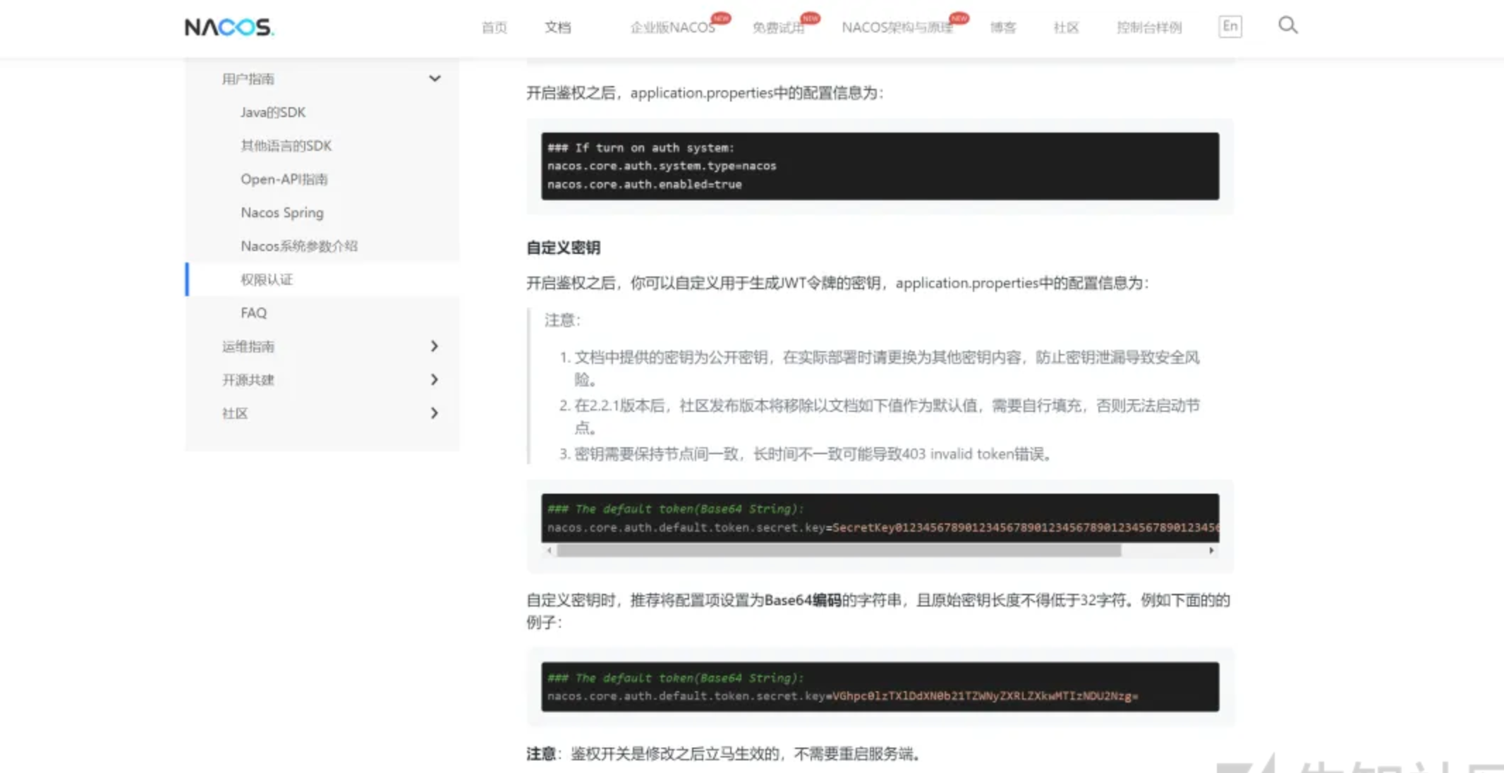
Task: Click the note about 403 invalid token
Action: click(x=813, y=454)
